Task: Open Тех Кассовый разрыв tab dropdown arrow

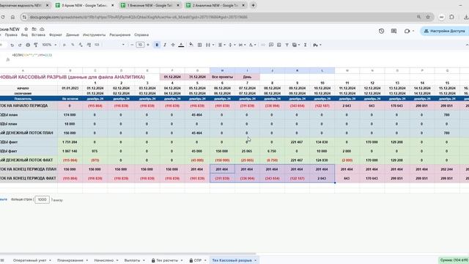Action: [x=256, y=260]
